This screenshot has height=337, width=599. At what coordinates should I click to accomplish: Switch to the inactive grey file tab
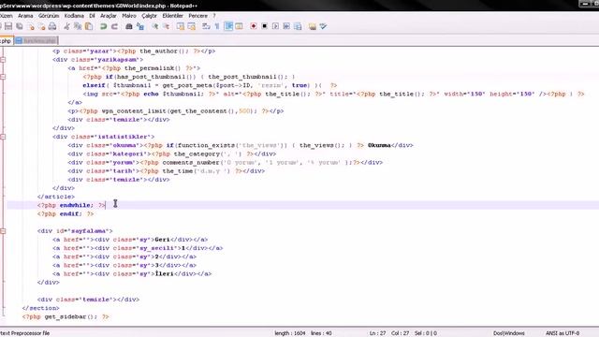click(37, 40)
